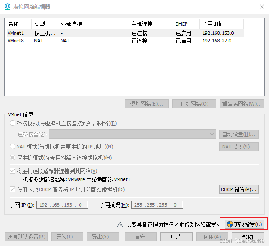Click subnet address 192.168.27.0 cell

click(217, 41)
